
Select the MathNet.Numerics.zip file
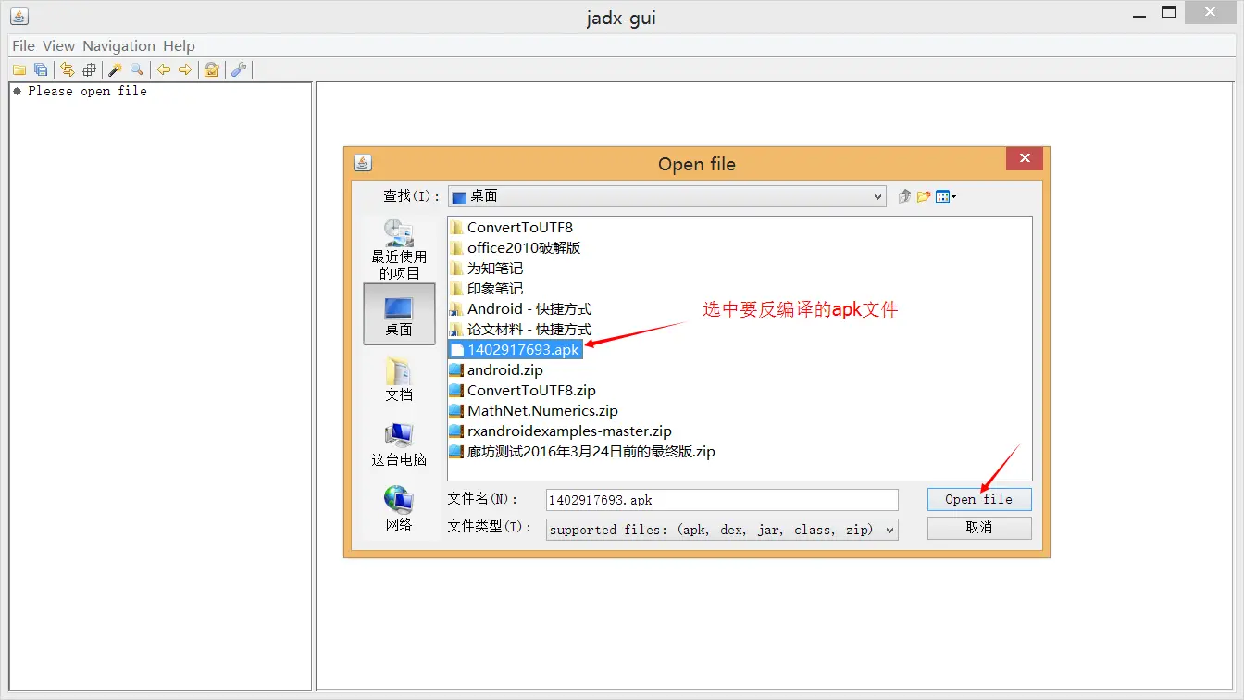(x=534, y=410)
